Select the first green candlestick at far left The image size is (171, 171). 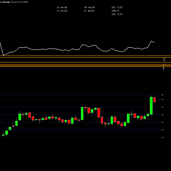[x=3, y=135]
